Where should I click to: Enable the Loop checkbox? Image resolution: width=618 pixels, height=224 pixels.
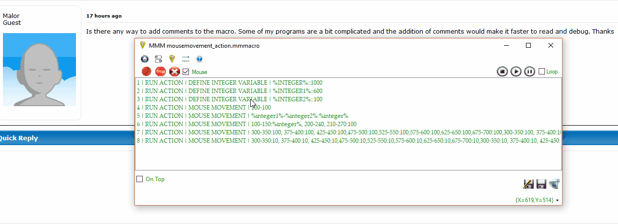tap(542, 72)
